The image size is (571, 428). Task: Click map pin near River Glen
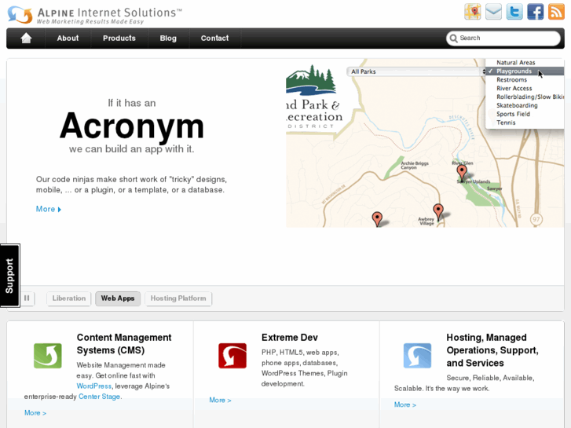[462, 172]
